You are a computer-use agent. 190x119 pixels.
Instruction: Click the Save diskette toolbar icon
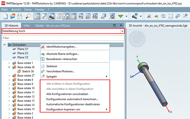click(20, 16)
